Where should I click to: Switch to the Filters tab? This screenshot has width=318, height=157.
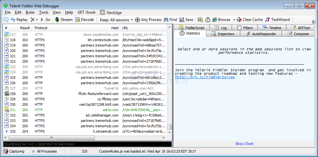(245, 28)
